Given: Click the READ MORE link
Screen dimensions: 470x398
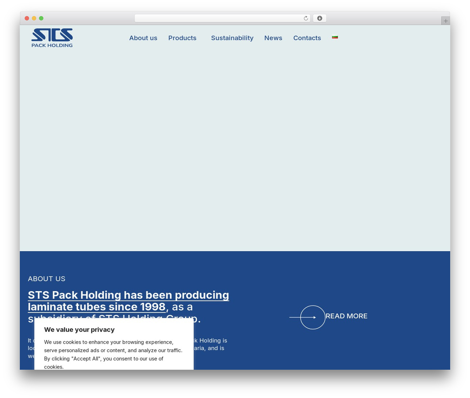Looking at the screenshot, I should (x=346, y=316).
